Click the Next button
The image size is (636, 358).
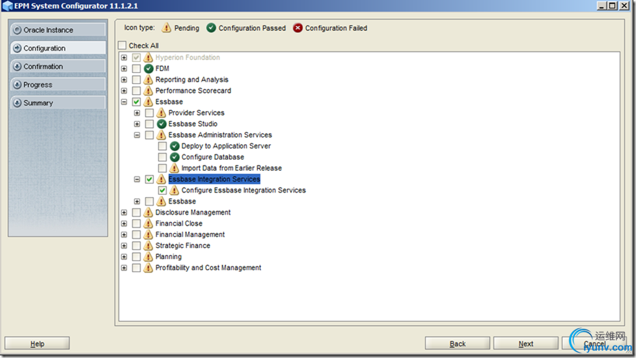click(526, 344)
